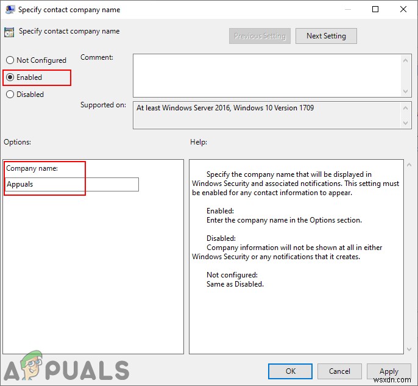Click the Comment box scroll up arrow
The width and height of the screenshot is (418, 386).
[x=405, y=60]
